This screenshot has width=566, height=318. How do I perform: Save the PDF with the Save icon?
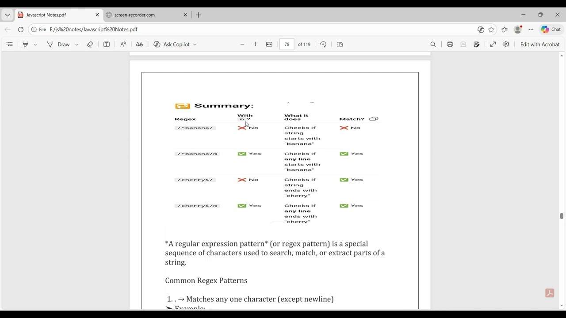point(463,44)
